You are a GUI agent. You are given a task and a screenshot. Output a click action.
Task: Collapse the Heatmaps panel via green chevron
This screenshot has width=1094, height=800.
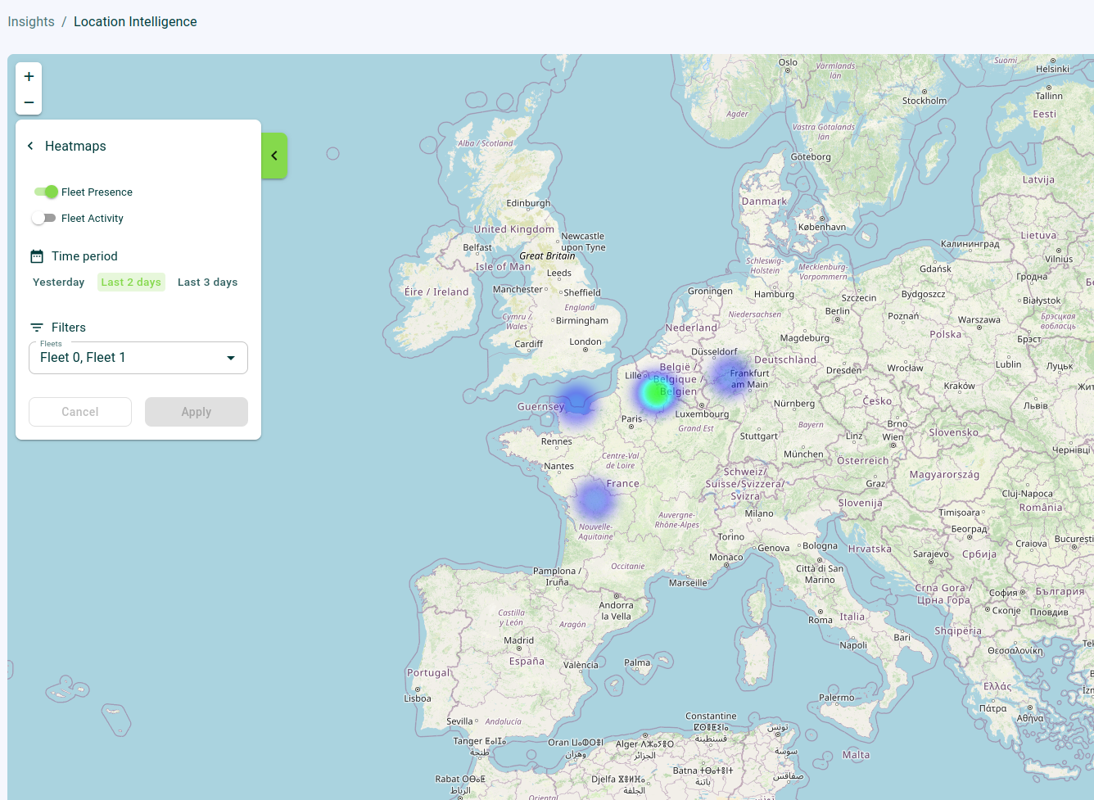tap(274, 155)
